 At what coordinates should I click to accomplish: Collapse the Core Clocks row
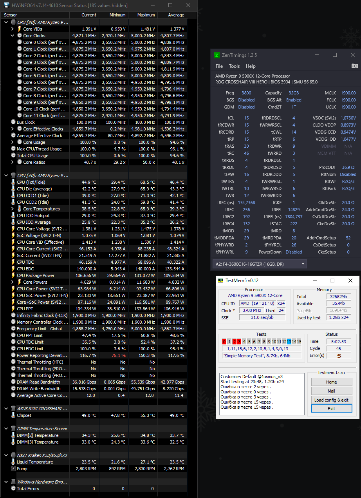[13, 36]
